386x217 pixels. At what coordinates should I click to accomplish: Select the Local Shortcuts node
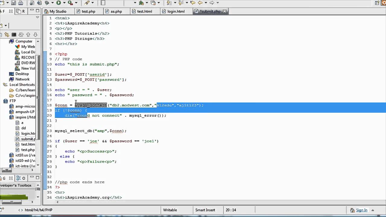22,85
